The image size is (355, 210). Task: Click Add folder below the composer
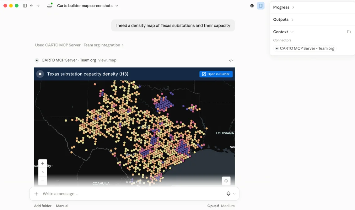click(x=43, y=206)
